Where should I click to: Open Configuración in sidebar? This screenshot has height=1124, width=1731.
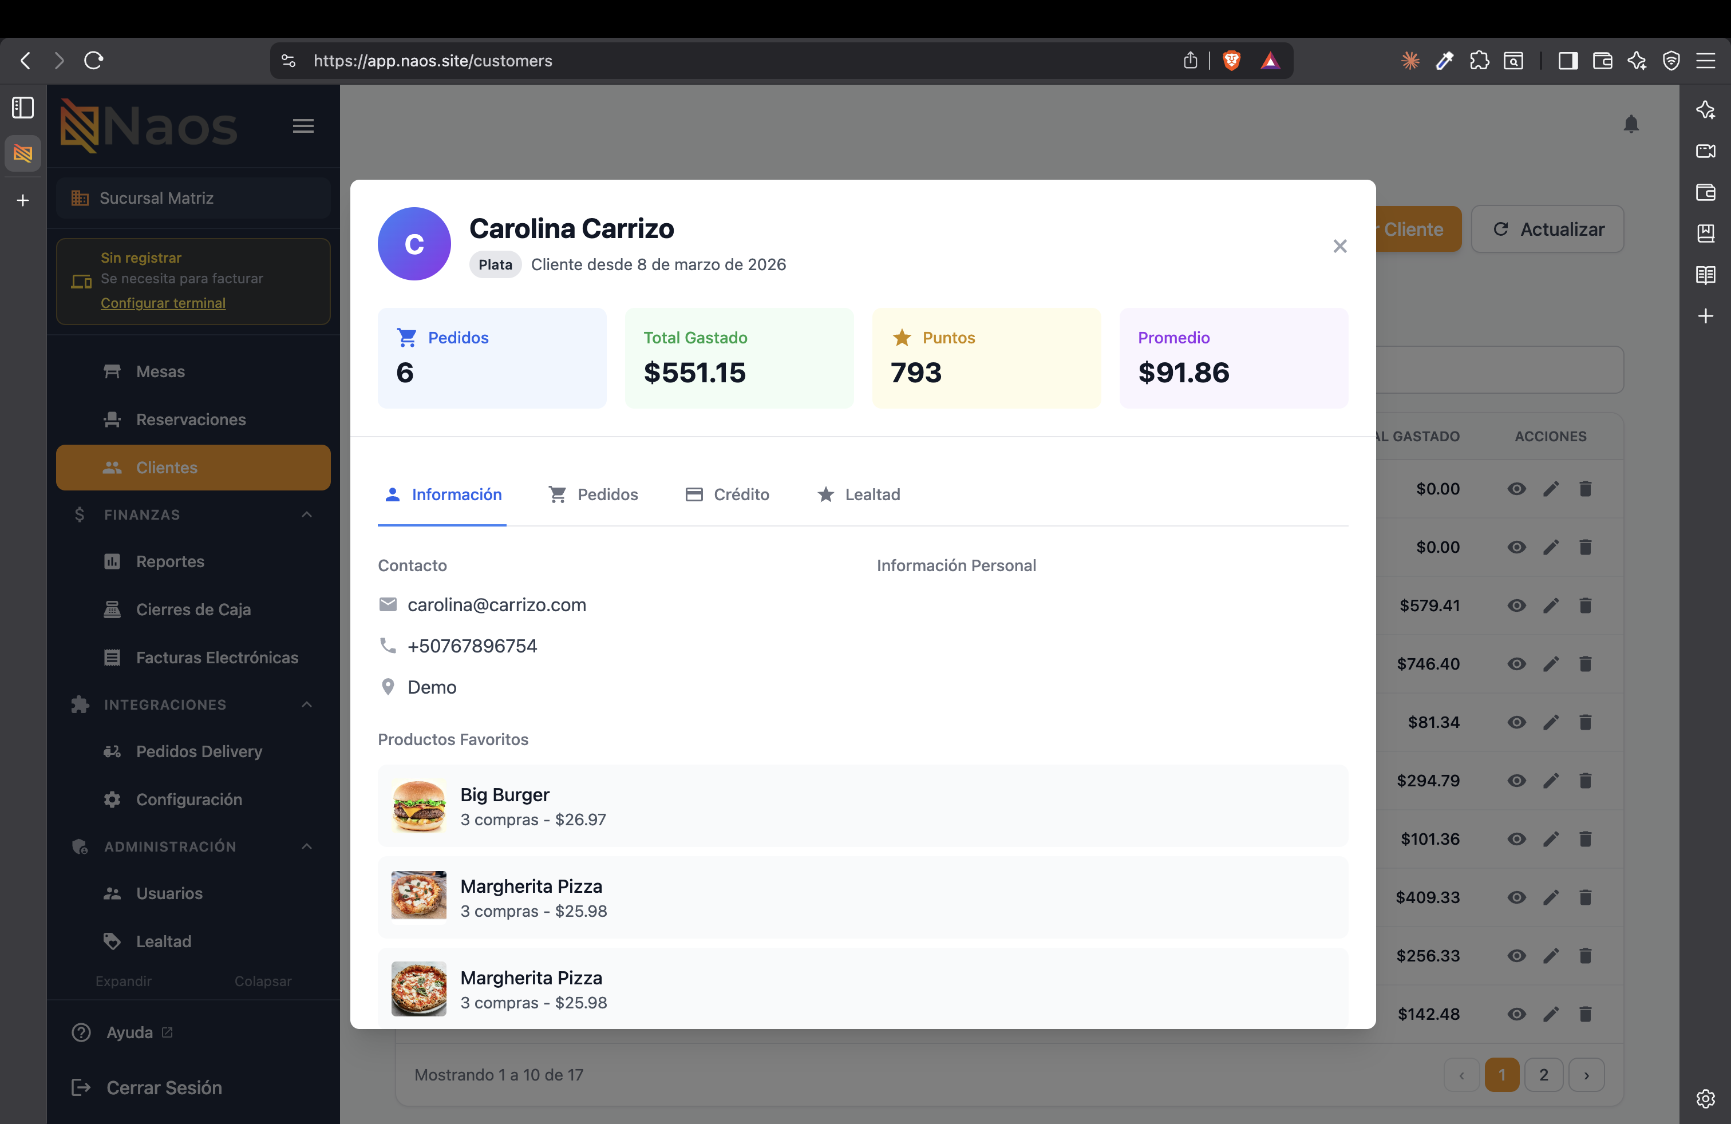tap(193, 799)
